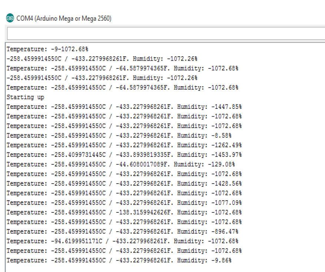Click the Arduino logo icon in title bar
This screenshot has height=272, width=325.
[x=10, y=19]
